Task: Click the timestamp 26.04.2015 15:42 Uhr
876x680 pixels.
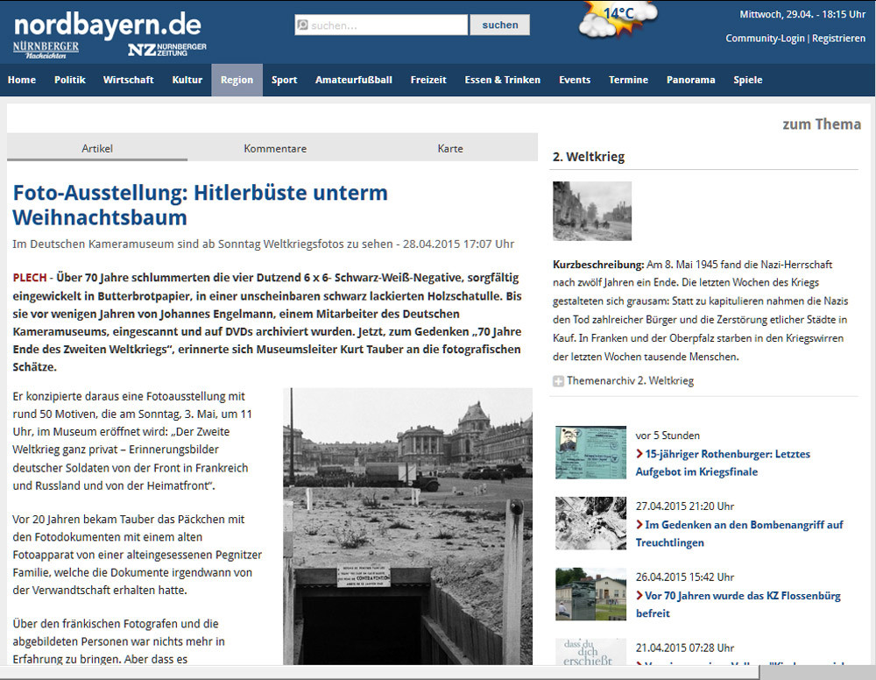Action: coord(685,577)
